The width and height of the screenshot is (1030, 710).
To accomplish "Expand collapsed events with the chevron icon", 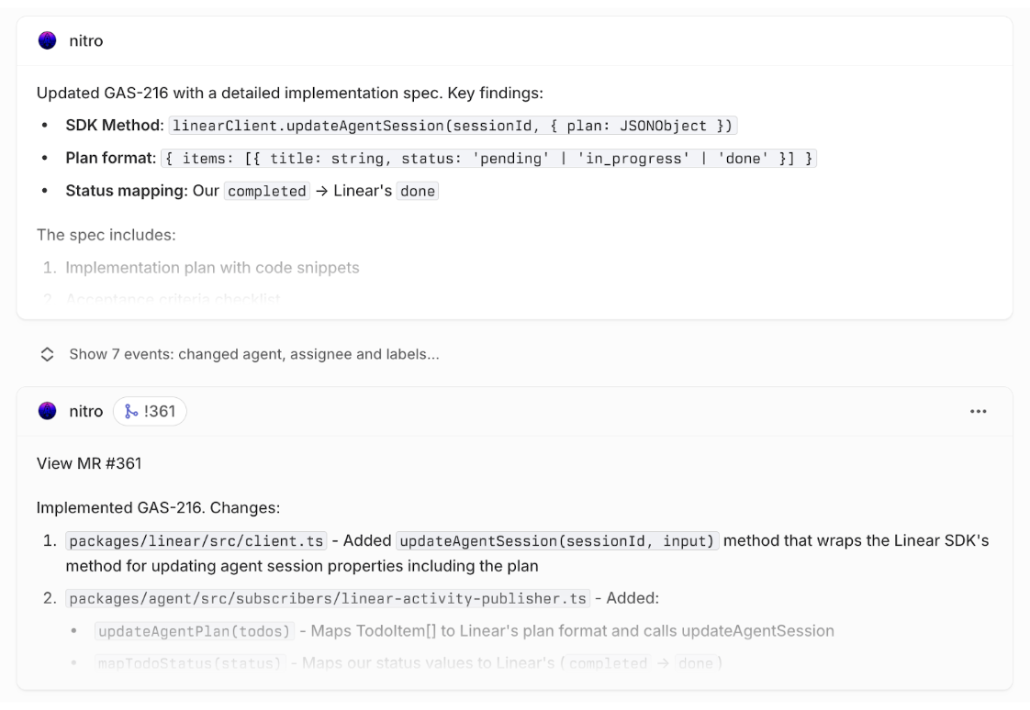I will click(x=47, y=354).
